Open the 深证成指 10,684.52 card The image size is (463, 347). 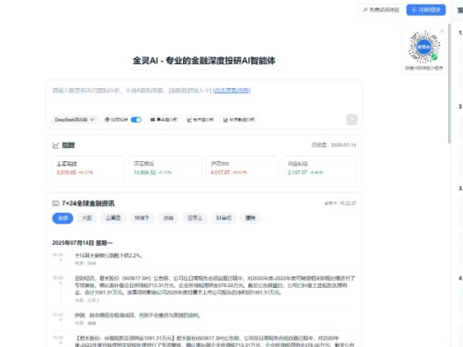click(x=165, y=167)
